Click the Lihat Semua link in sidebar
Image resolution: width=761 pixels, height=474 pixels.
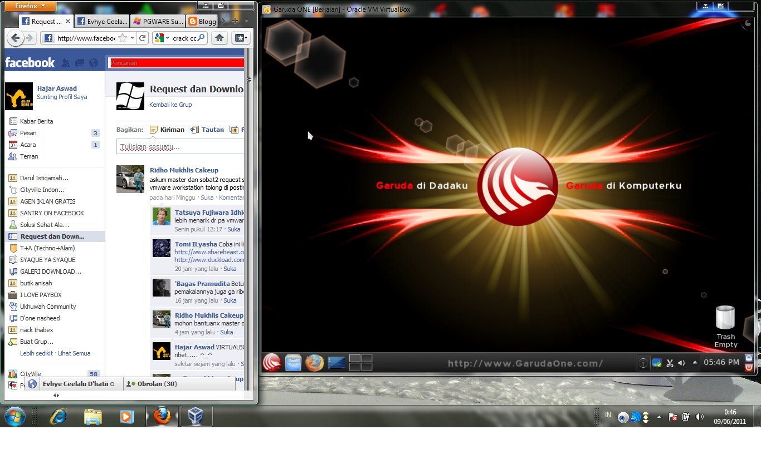[74, 353]
